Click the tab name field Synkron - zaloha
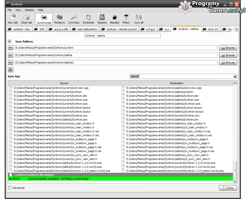 click(123, 36)
